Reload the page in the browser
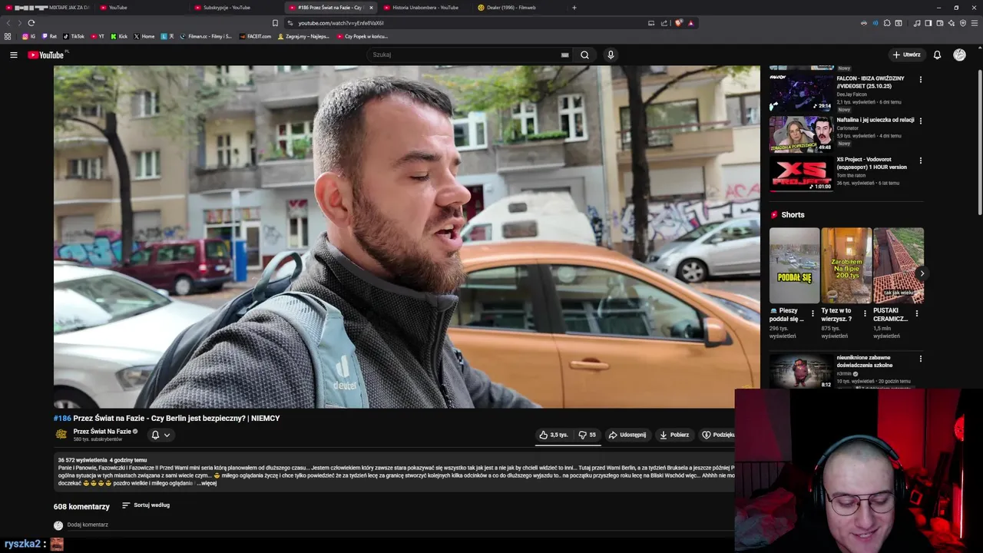 pyautogui.click(x=31, y=23)
